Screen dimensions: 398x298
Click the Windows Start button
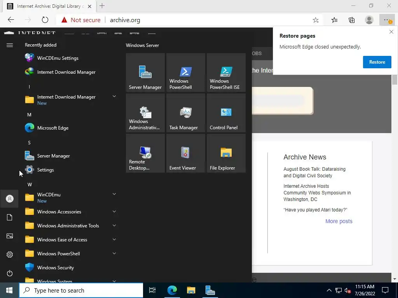tap(9, 290)
